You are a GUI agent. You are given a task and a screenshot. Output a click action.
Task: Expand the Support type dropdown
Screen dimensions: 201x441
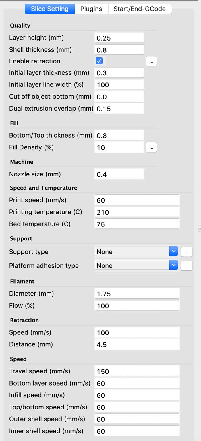click(x=136, y=251)
